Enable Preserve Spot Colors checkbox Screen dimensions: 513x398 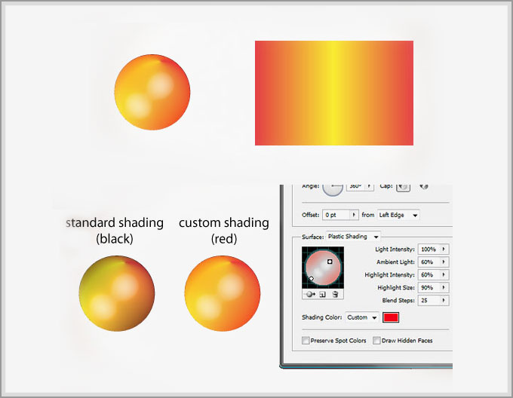click(x=306, y=341)
